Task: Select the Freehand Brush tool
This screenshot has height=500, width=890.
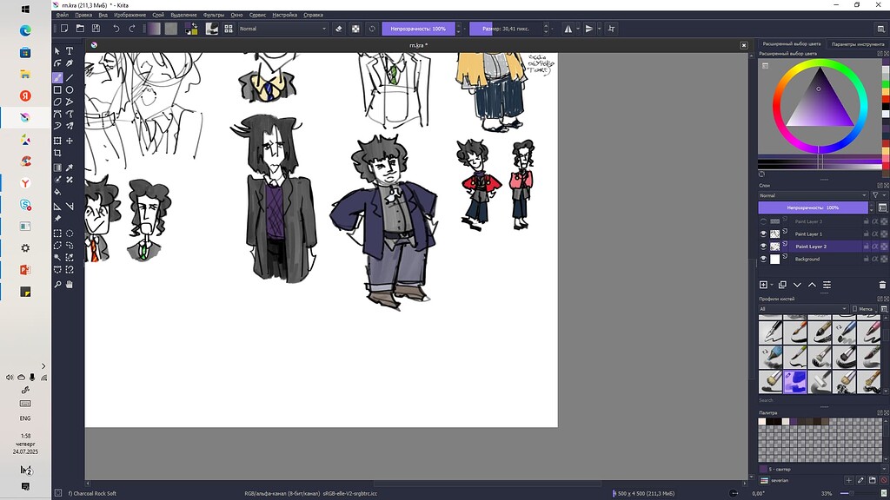Action: tap(57, 77)
